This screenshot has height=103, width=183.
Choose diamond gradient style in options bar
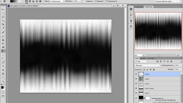click(x=40, y=1)
